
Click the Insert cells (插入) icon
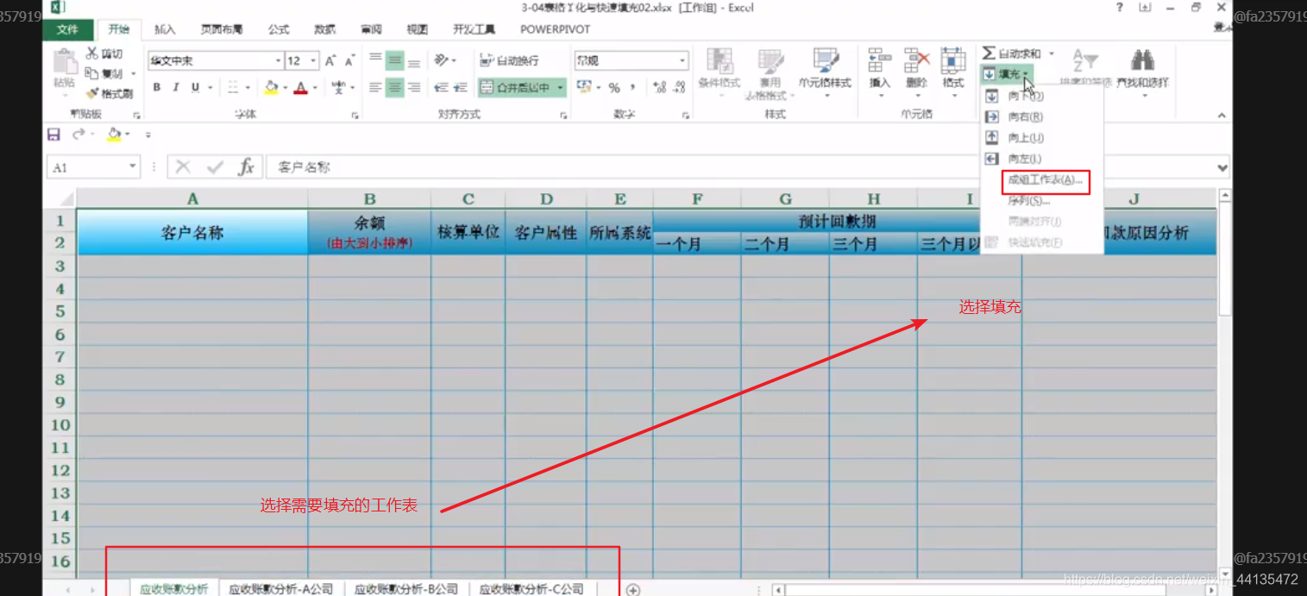[x=880, y=60]
